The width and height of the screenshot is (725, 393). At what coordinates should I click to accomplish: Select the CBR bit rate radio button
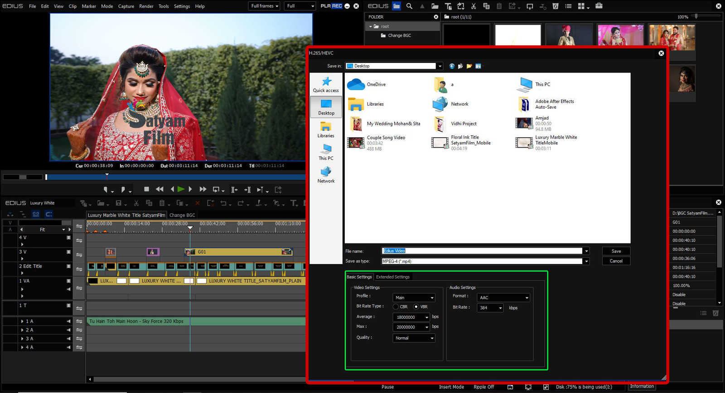396,307
